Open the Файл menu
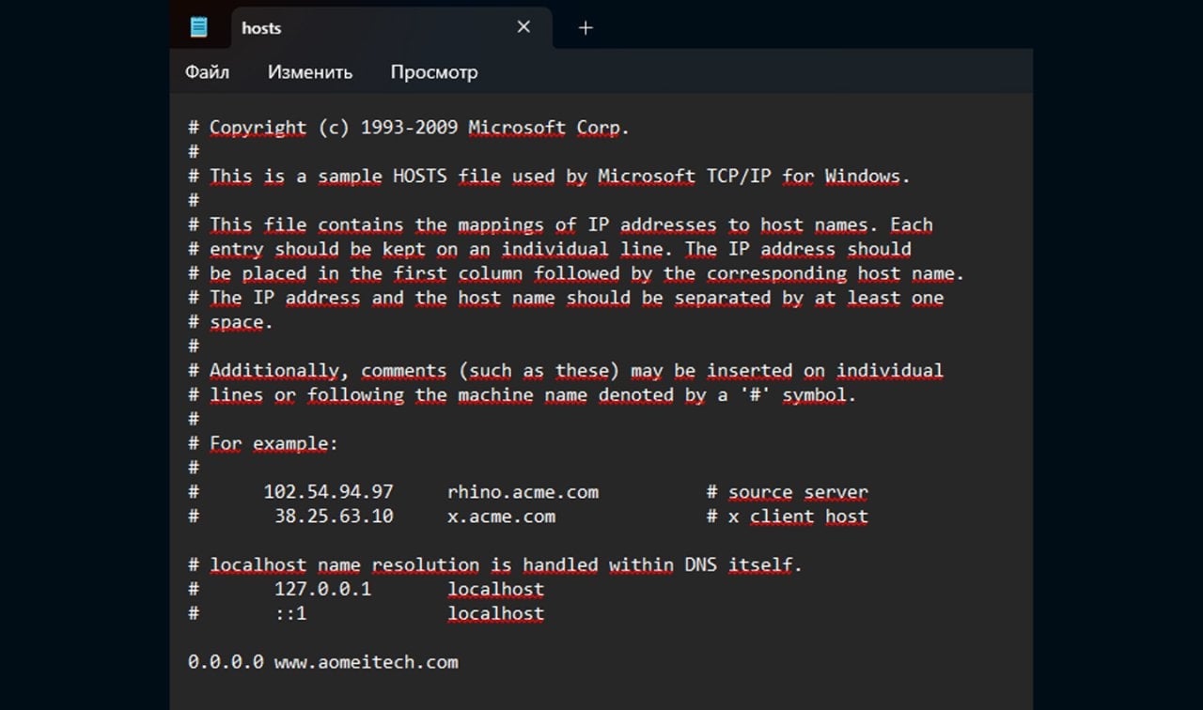Screen dimensions: 1203x710 pos(207,72)
